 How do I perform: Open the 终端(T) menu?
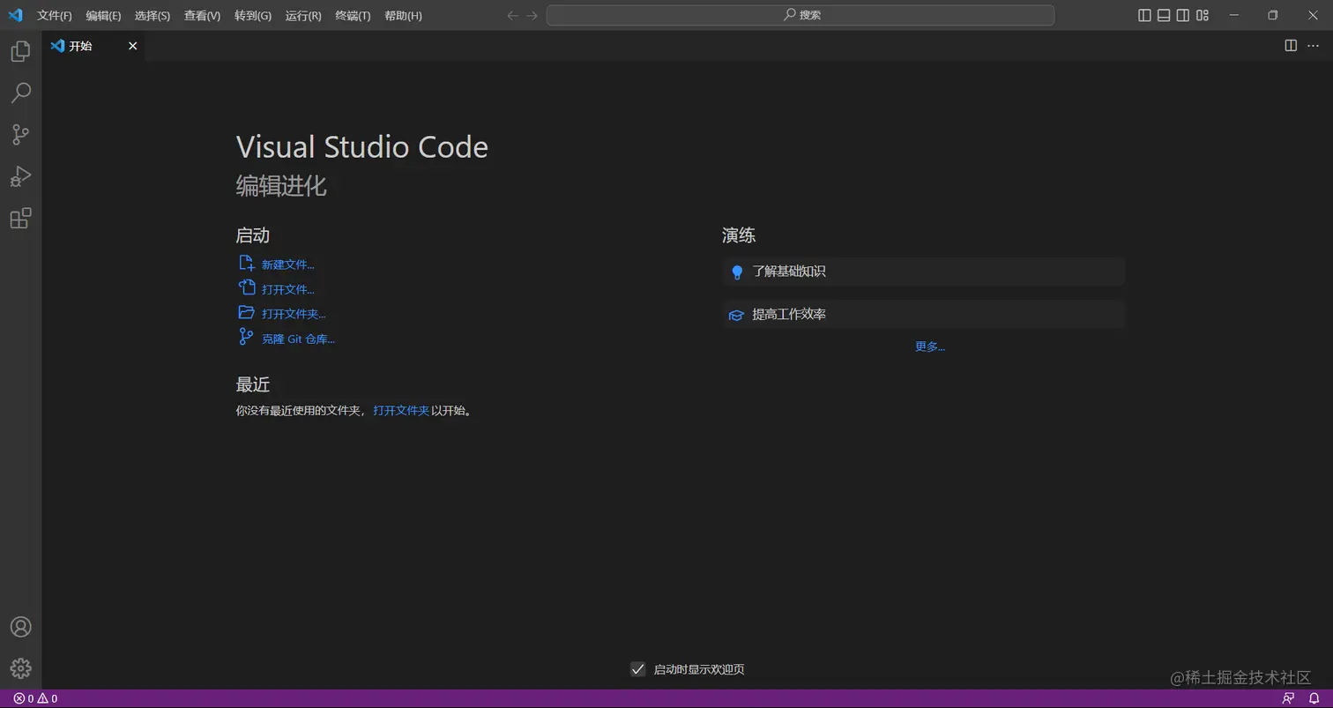coord(353,16)
